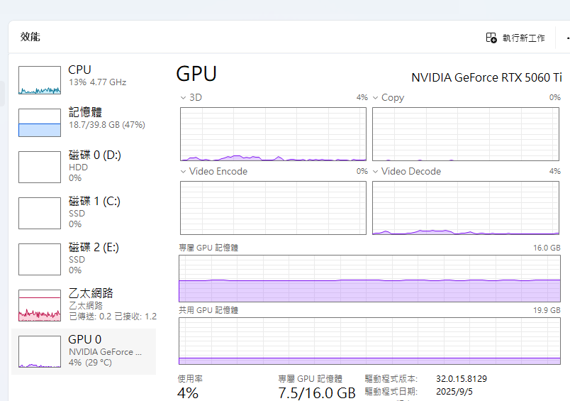Select the GPU 0 sidebar thumbnail
This screenshot has width=570, height=401.
point(40,351)
